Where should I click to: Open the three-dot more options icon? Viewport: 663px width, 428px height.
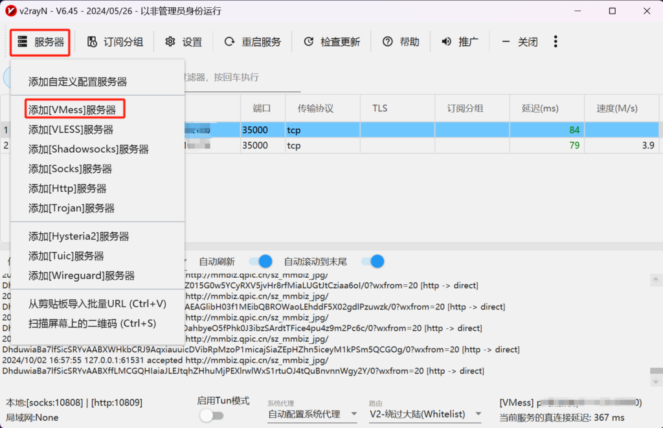coord(556,41)
